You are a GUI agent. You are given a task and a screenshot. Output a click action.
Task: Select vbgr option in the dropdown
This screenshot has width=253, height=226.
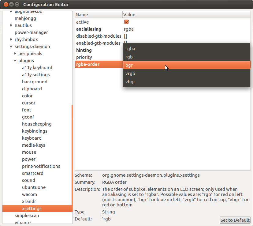187,82
